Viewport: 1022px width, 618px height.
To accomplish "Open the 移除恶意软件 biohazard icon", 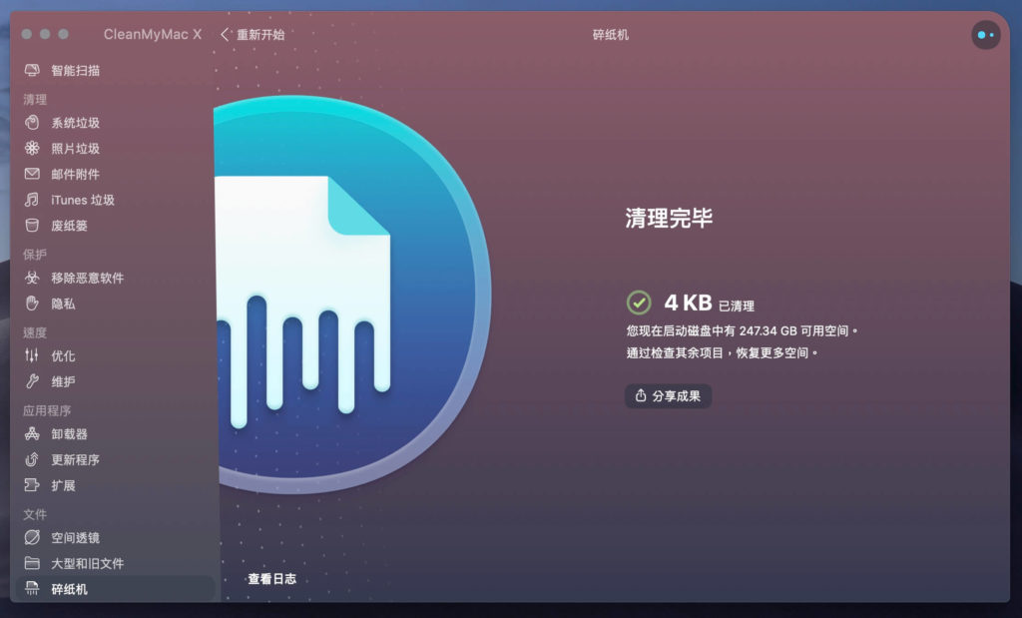I will (32, 278).
